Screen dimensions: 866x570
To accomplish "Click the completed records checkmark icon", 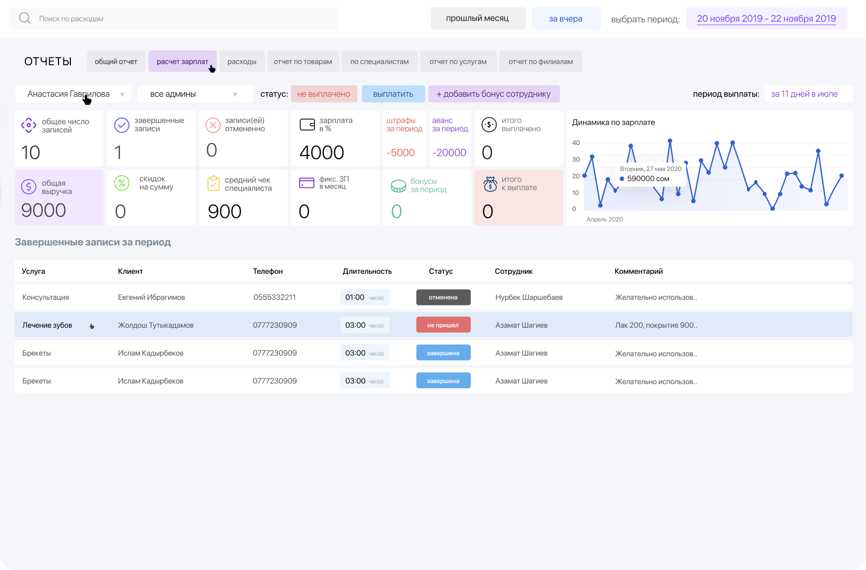I will tap(122, 125).
